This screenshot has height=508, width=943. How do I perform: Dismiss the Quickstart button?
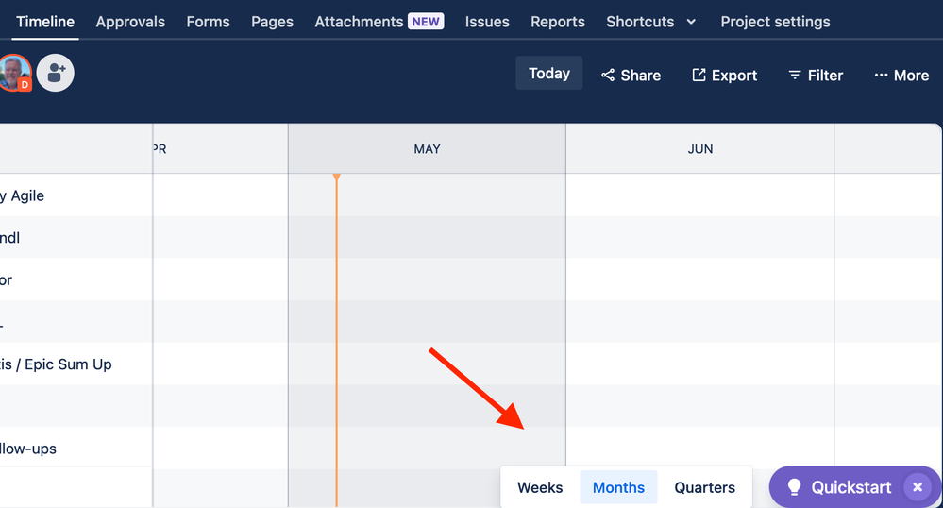click(x=918, y=487)
